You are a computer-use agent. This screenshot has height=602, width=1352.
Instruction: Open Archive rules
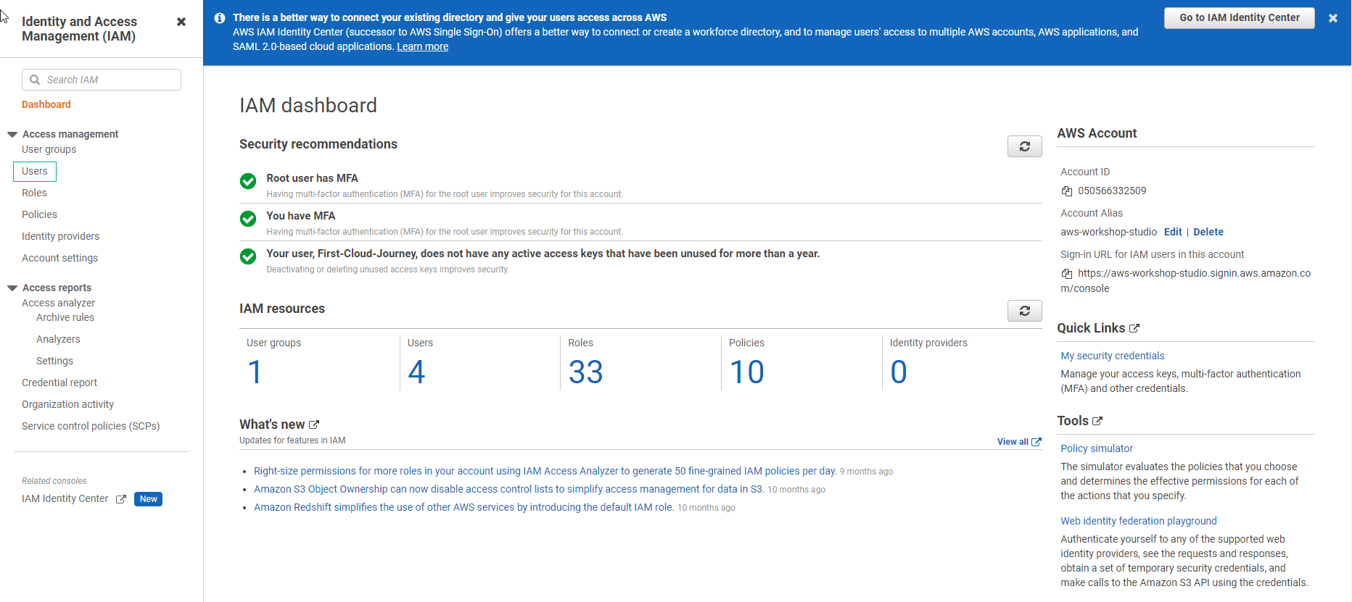pos(65,317)
